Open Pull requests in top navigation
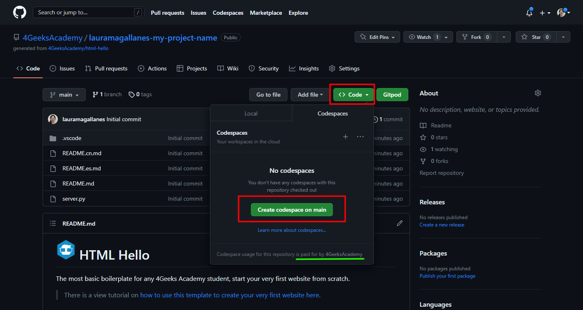This screenshot has width=583, height=310. pos(167,13)
